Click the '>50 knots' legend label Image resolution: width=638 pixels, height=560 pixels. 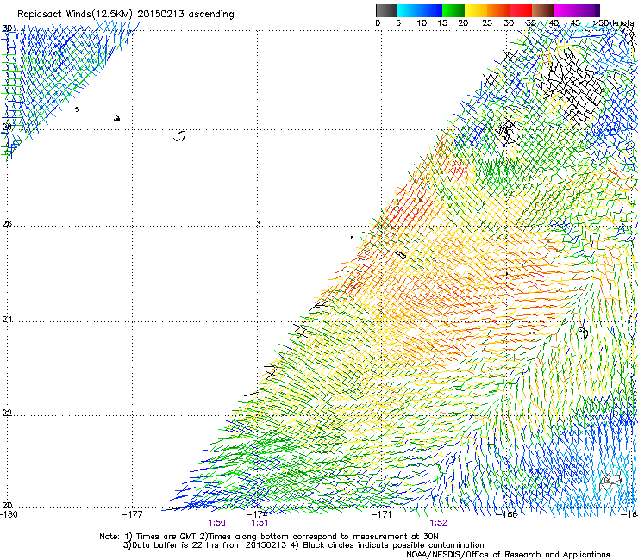coord(613,23)
